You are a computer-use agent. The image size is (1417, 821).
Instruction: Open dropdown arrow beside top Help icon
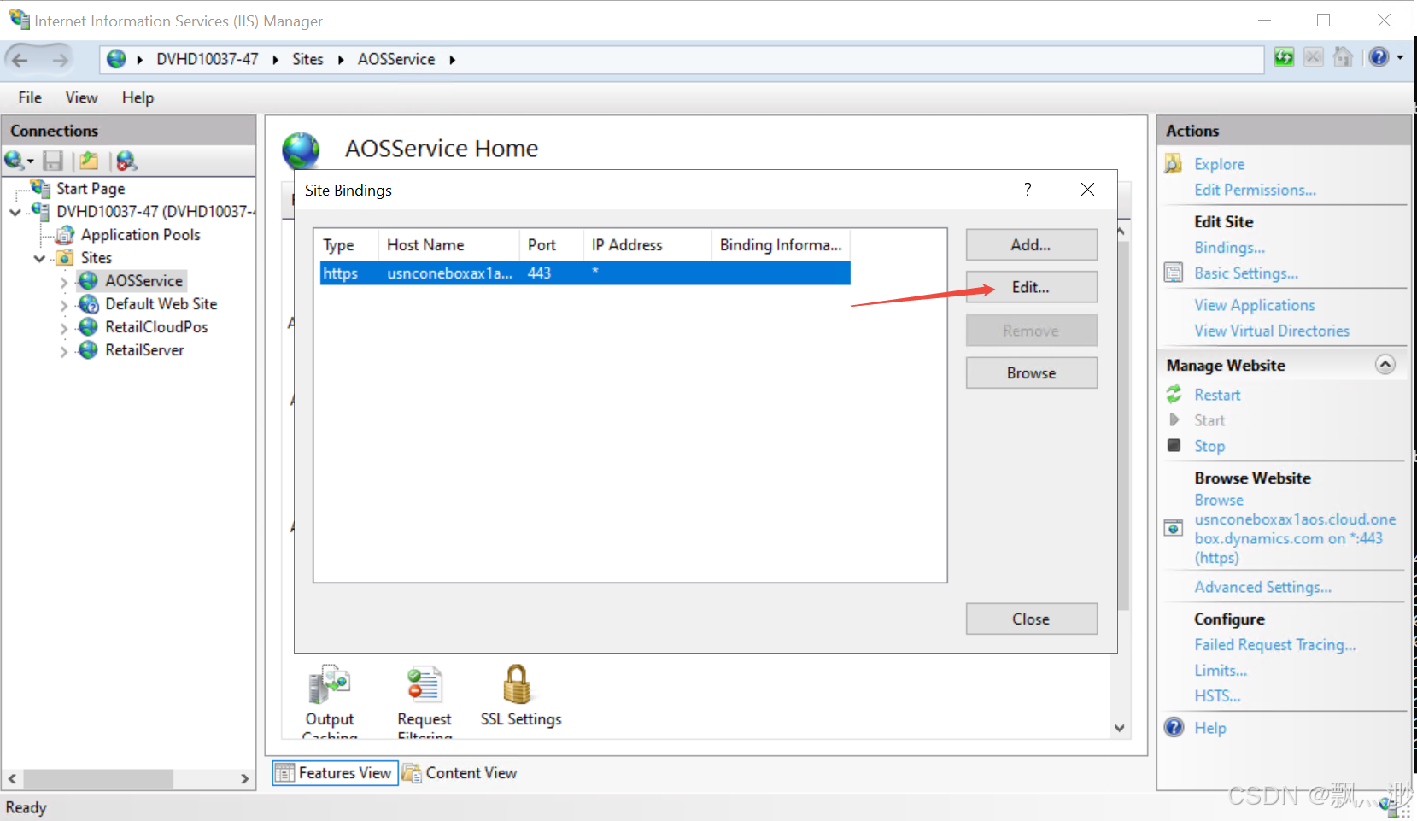coord(1400,58)
